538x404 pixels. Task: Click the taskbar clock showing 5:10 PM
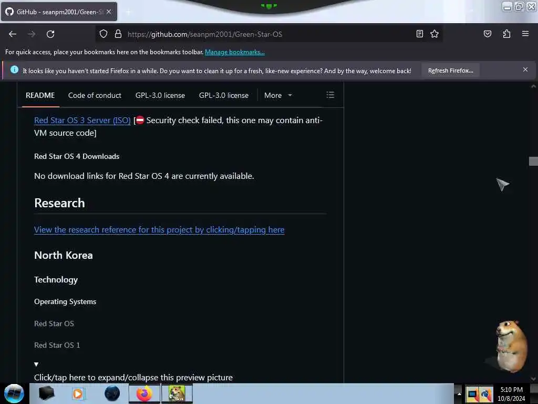click(x=511, y=393)
